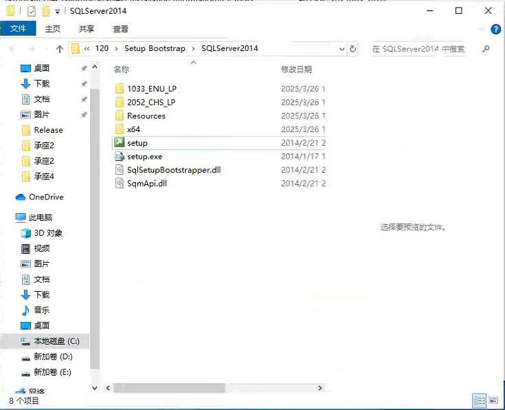The height and width of the screenshot is (410, 505).
Task: Click the navigation pane scroll up arrow
Action: tap(95, 67)
